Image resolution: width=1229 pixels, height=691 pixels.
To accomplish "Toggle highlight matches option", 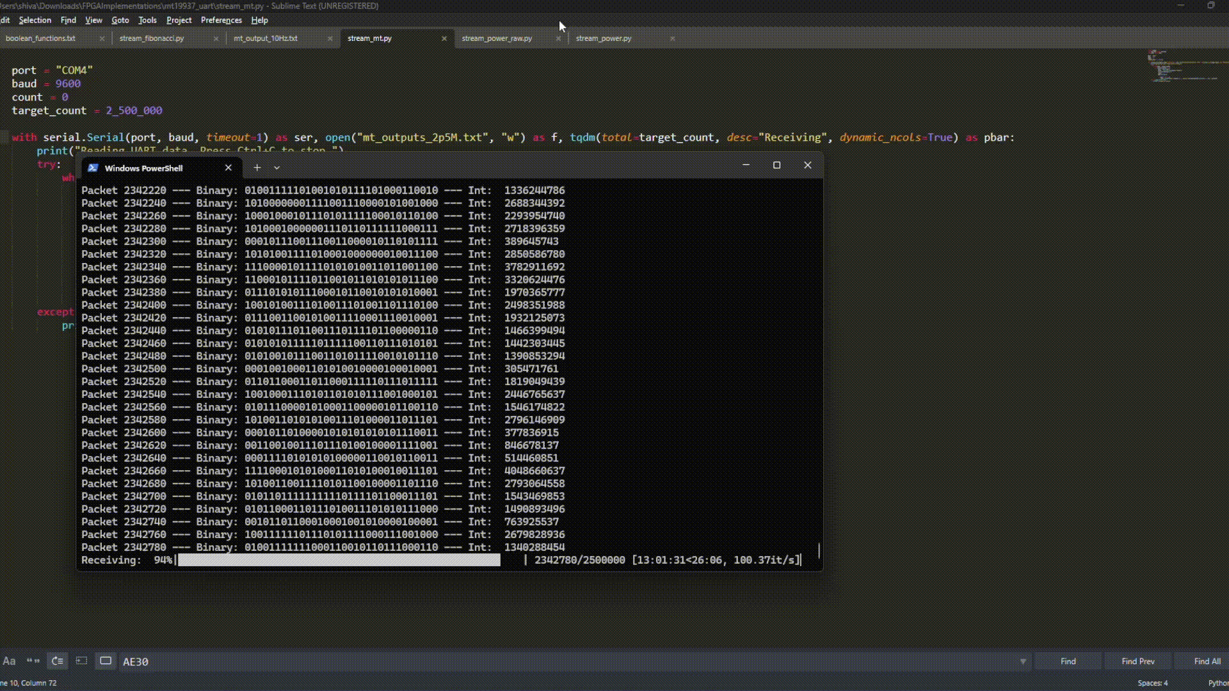I will click(106, 661).
